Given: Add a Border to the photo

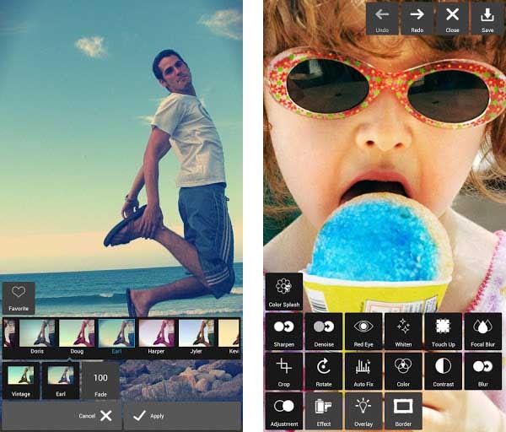Looking at the screenshot, I should tap(403, 410).
